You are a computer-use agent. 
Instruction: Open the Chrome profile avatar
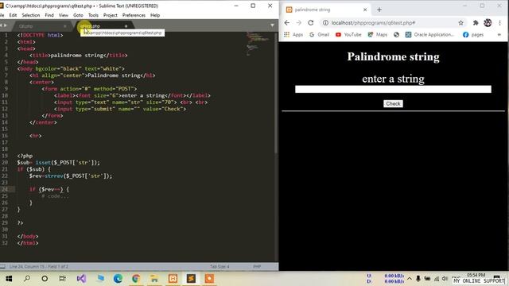488,23
